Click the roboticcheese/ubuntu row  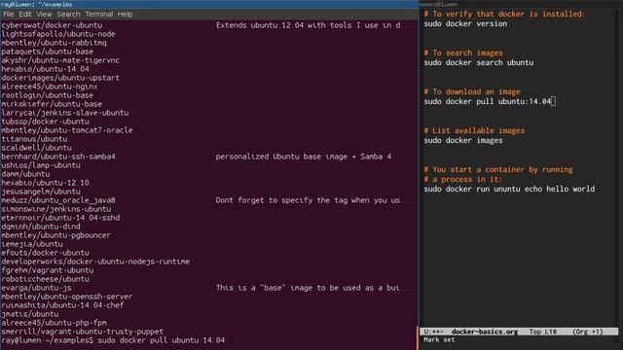[46, 279]
